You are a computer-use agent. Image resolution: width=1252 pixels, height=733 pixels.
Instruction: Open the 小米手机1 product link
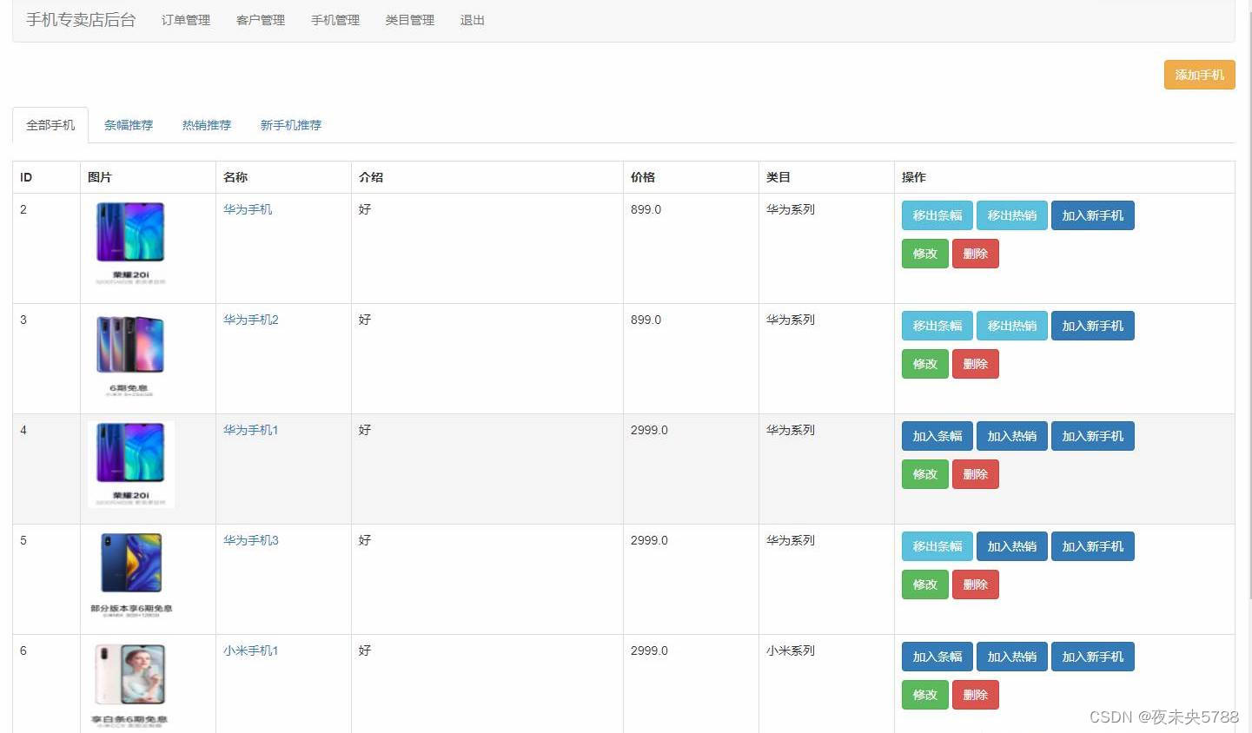[251, 650]
